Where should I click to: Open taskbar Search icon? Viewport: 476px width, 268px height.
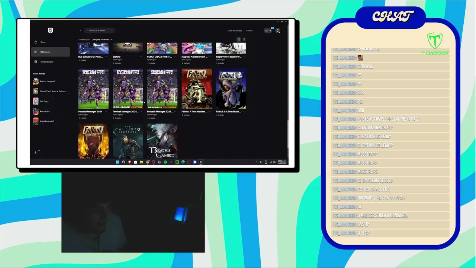pyautogui.click(x=124, y=162)
